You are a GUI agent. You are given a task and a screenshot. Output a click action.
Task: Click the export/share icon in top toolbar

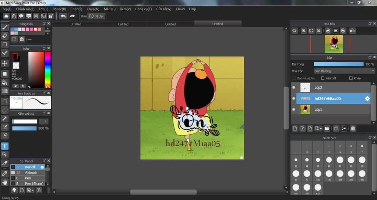[x=14, y=16]
